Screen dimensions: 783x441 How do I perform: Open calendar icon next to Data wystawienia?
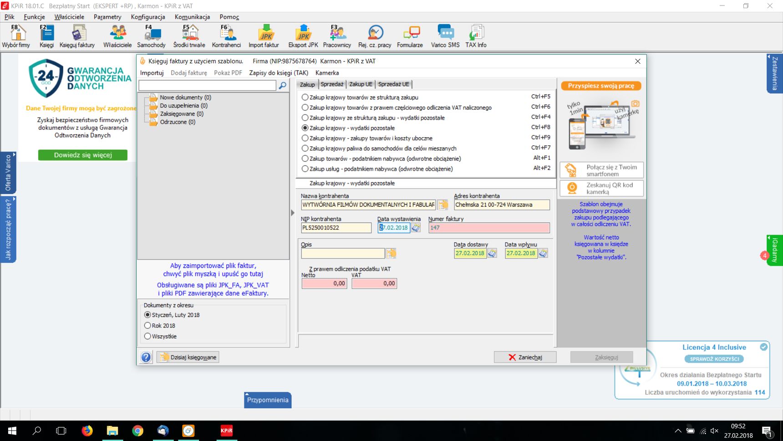click(x=416, y=228)
